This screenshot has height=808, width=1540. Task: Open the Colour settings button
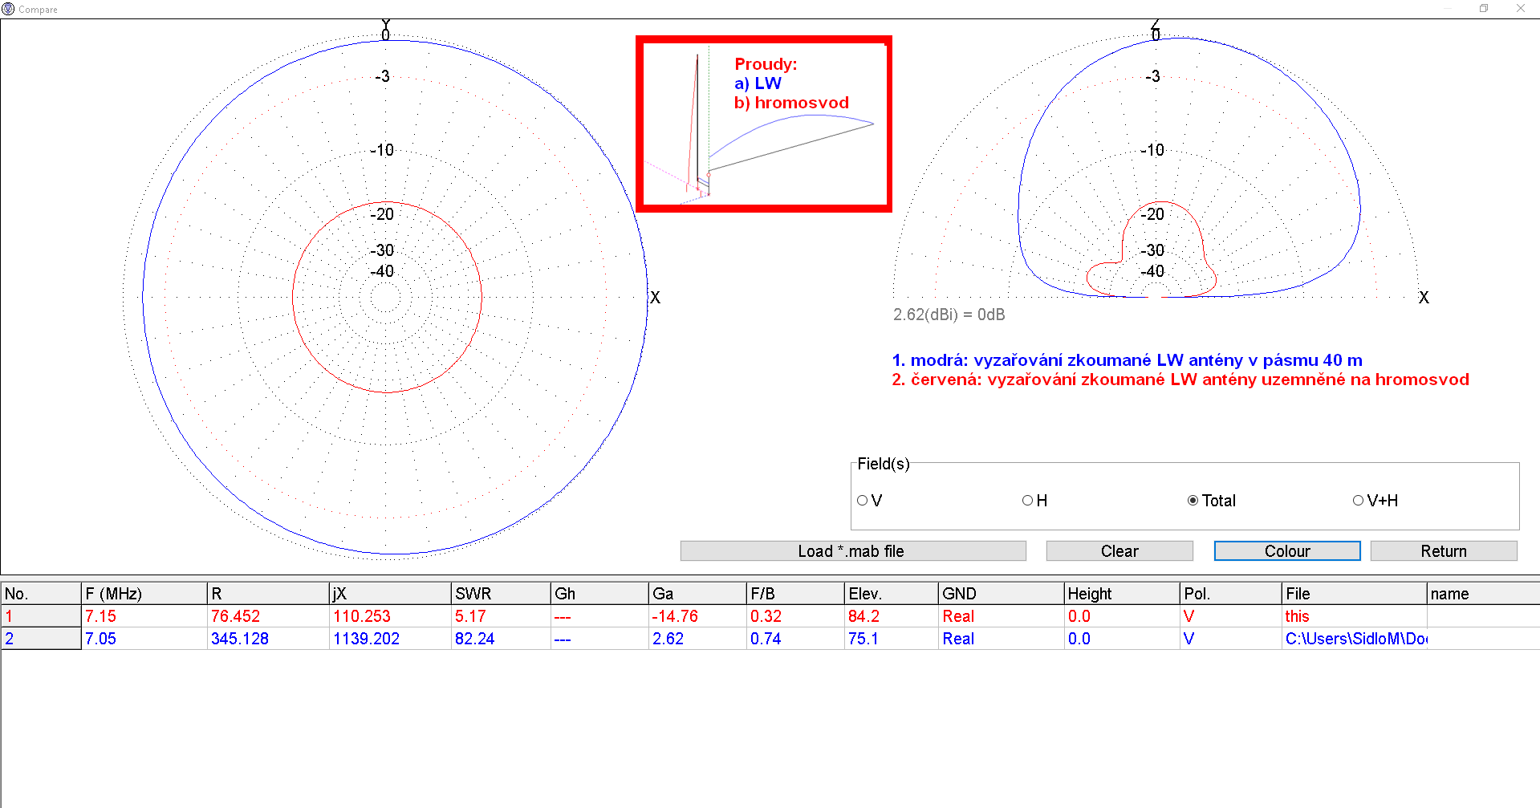click(1286, 551)
